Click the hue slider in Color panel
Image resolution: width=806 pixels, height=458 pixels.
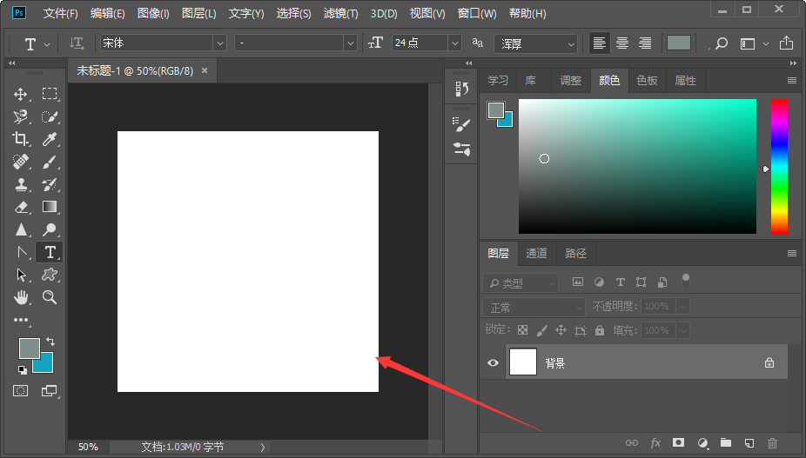(x=779, y=166)
